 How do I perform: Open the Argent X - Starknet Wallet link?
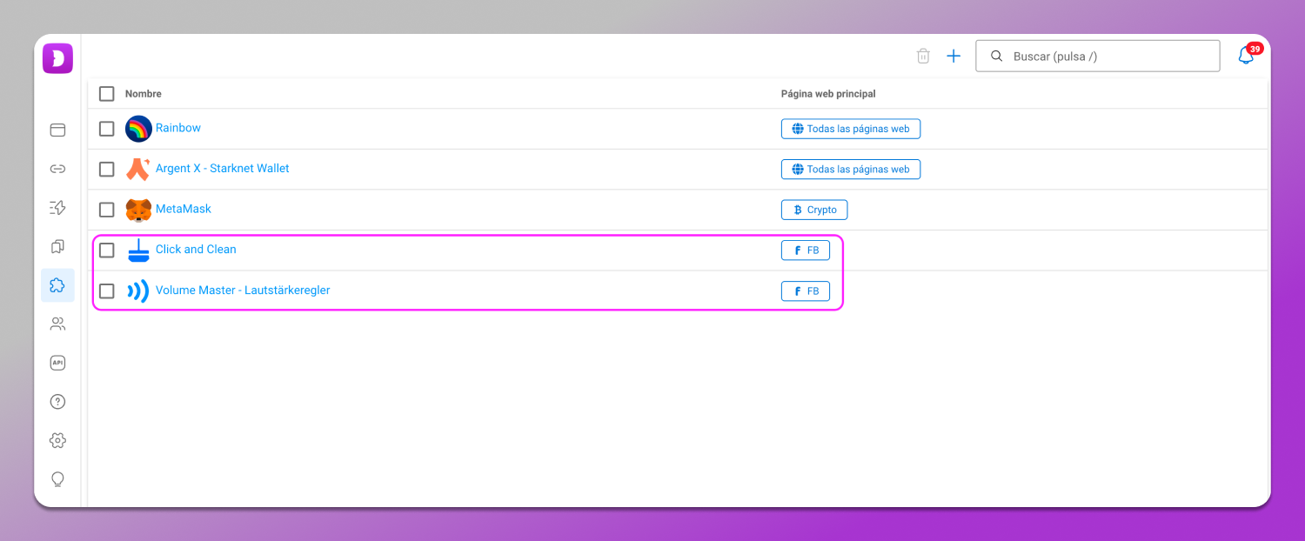pyautogui.click(x=222, y=168)
